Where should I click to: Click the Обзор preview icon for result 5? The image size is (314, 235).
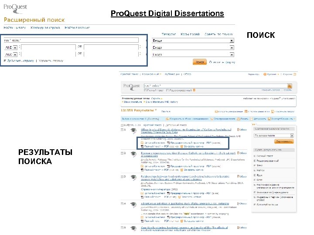coord(239,228)
